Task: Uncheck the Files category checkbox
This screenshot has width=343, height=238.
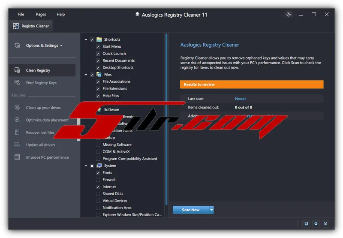Action: (x=92, y=75)
